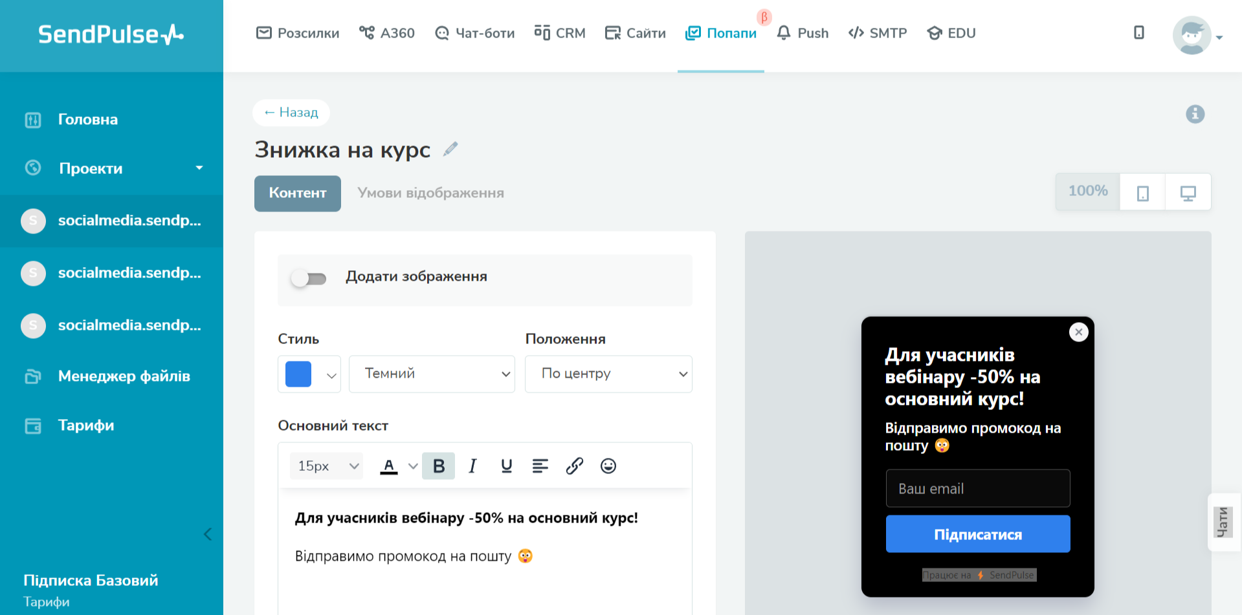
Task: Go back using 'Назад' button
Action: pos(291,113)
